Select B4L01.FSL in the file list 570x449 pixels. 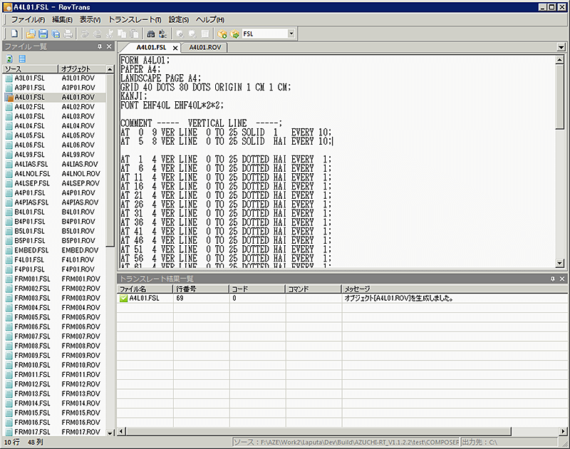click(30, 212)
